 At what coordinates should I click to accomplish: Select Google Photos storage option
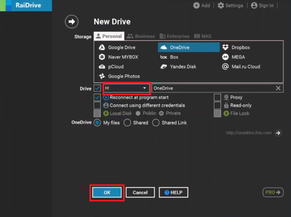coord(124,76)
